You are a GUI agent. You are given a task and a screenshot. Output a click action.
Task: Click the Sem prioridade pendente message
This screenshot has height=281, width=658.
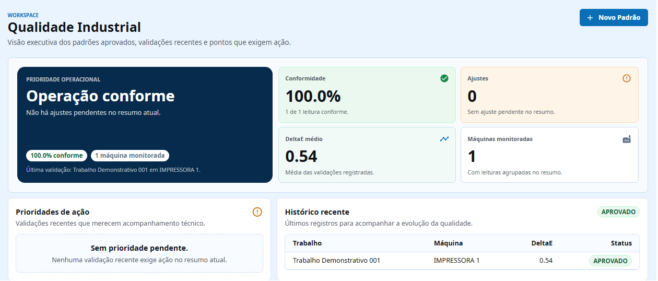click(x=139, y=248)
